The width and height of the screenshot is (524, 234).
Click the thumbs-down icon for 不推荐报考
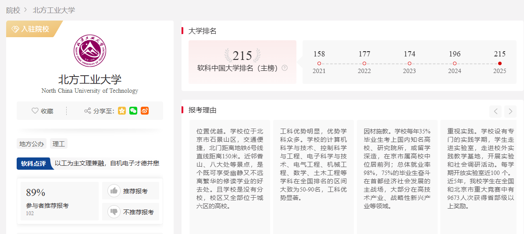114,211
